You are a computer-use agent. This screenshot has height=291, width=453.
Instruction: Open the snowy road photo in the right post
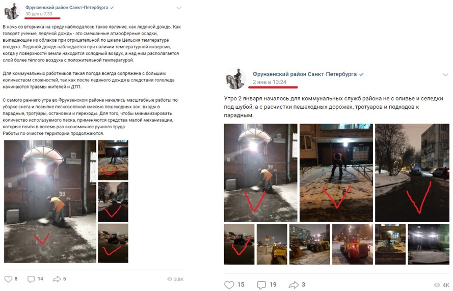click(412, 173)
